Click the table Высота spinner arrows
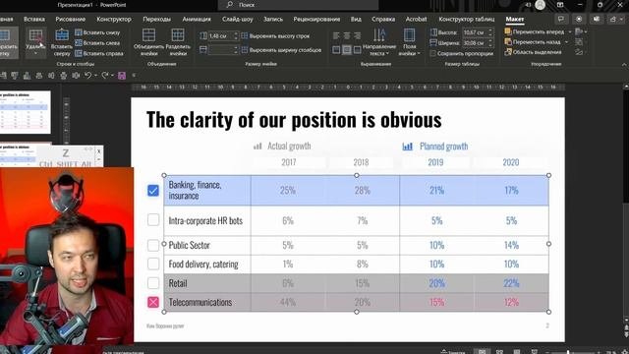629x354 pixels. pyautogui.click(x=490, y=32)
